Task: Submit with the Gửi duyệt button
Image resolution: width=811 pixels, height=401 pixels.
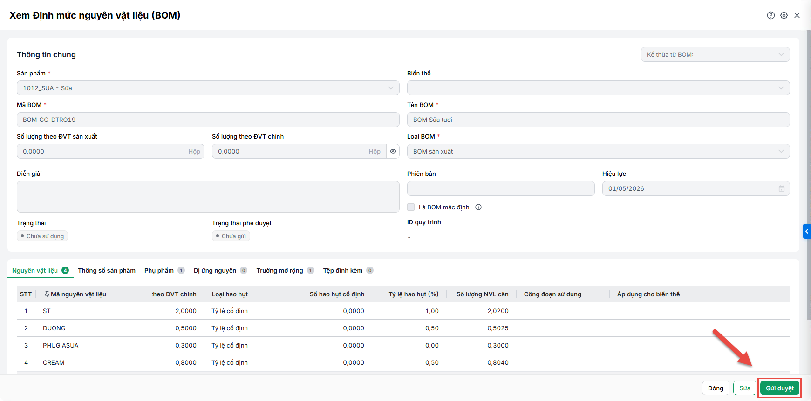Action: point(780,388)
